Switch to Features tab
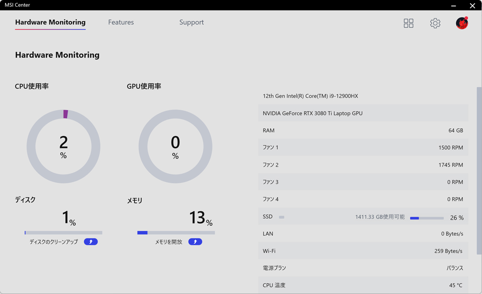482x294 pixels. (x=121, y=22)
